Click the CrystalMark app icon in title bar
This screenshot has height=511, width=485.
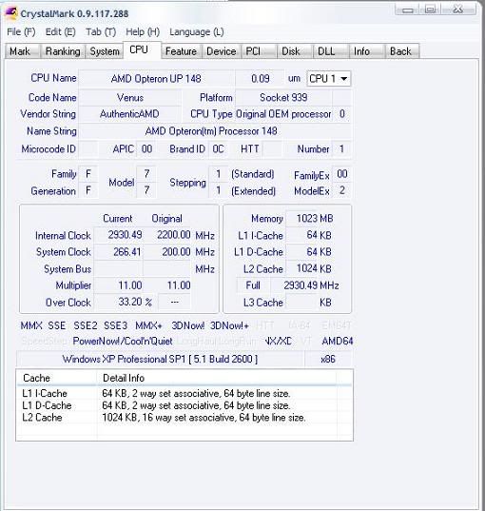[11, 13]
